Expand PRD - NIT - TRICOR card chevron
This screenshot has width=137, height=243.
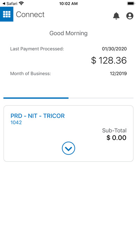(68, 148)
